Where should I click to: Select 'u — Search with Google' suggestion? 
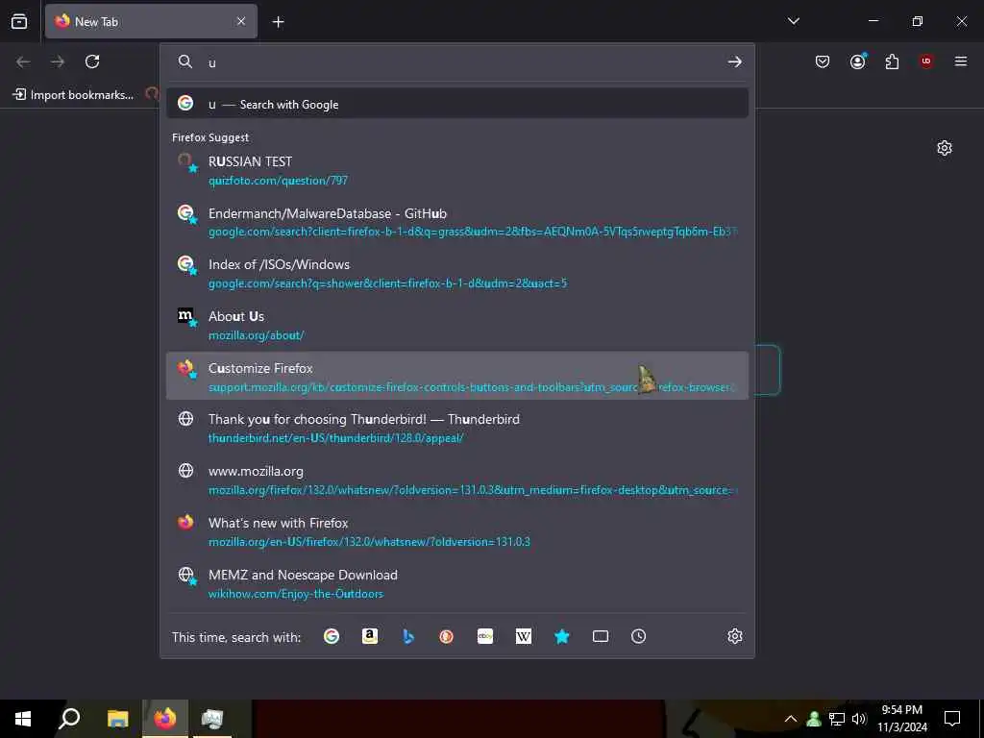(456, 104)
